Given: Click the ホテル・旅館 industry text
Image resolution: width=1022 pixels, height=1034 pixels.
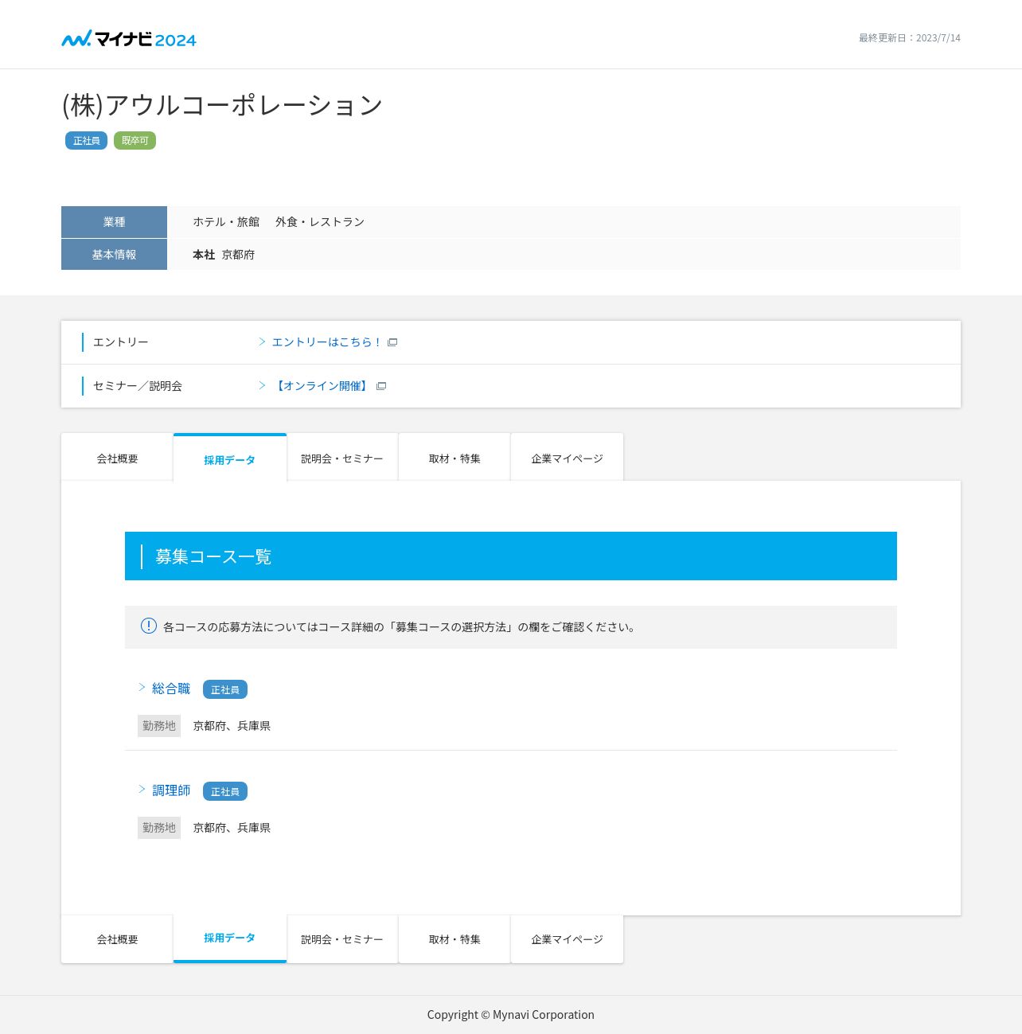Looking at the screenshot, I should (x=226, y=222).
